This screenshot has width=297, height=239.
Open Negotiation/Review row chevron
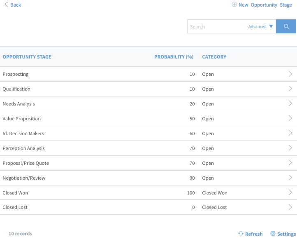point(290,178)
